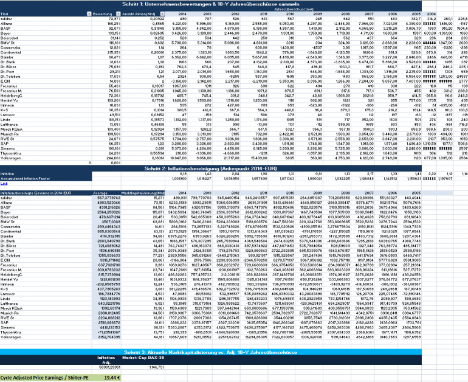The height and width of the screenshot is (382, 468).
Task: Open the blue 'Link' hyperlink below Inflation
Action: [x=4, y=183]
